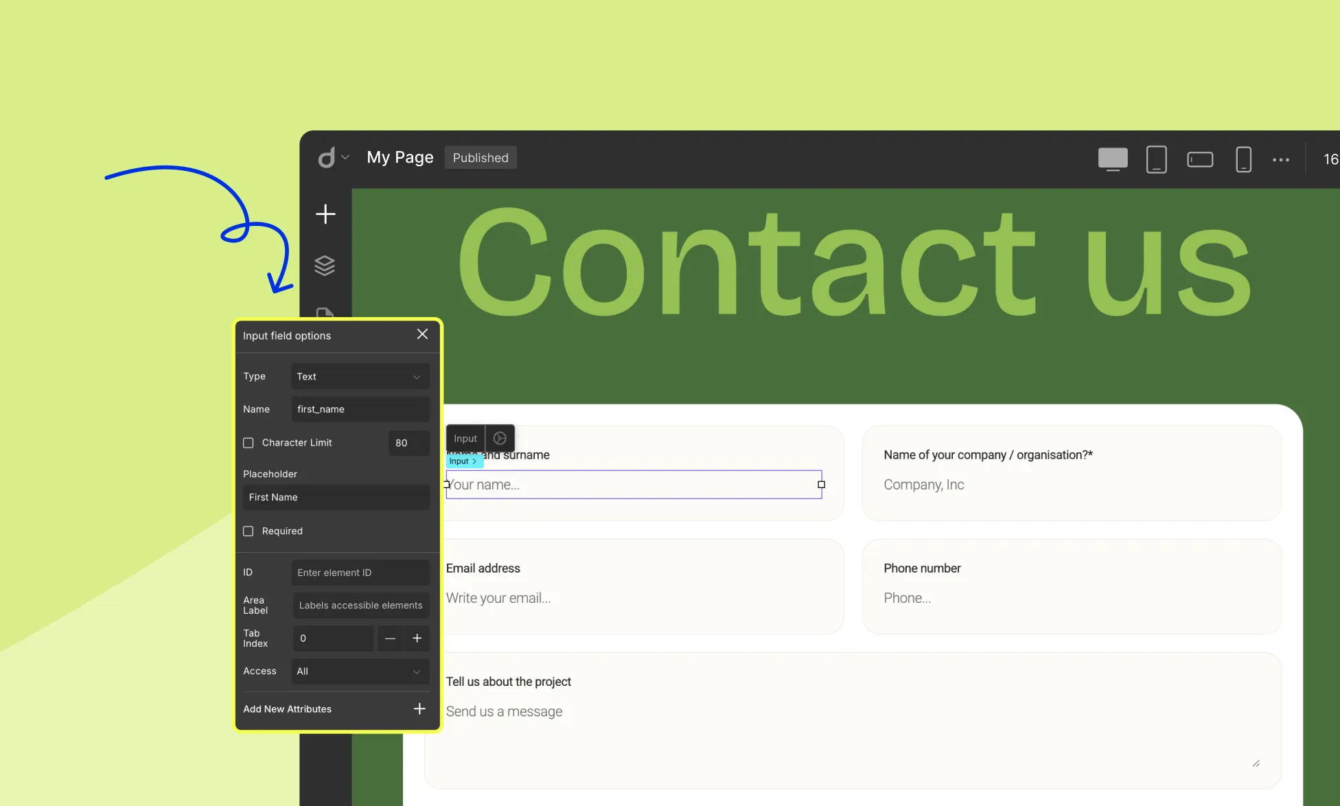The width and height of the screenshot is (1340, 806).
Task: Add new attribute with plus icon
Action: (x=419, y=709)
